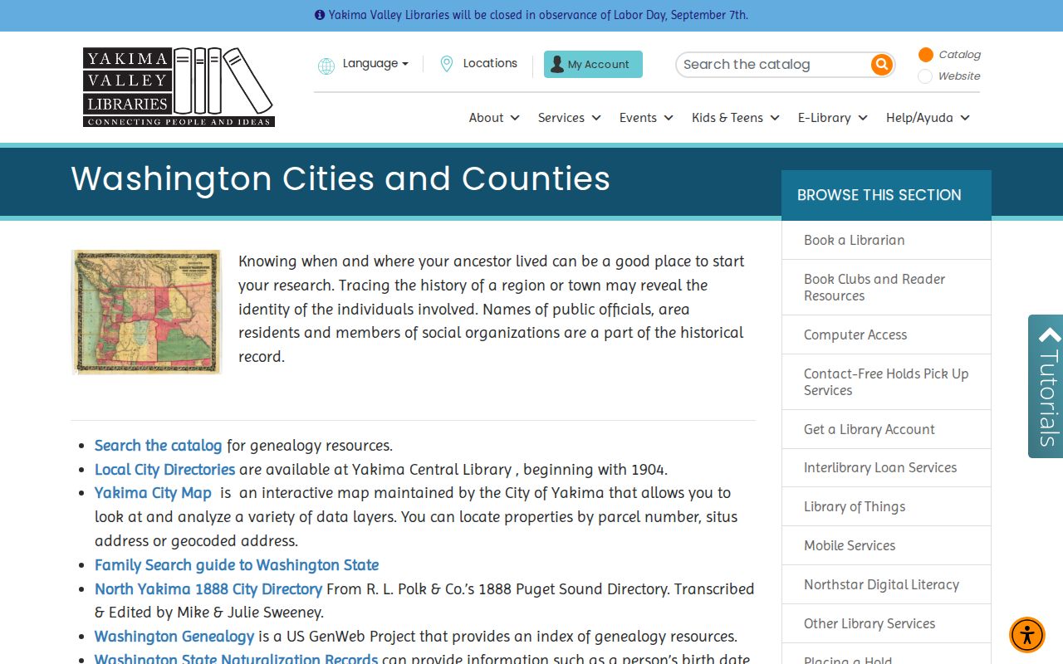Open the Locations link

(x=490, y=63)
